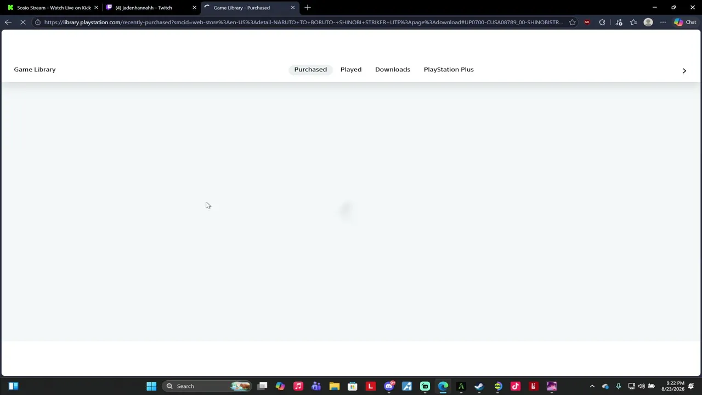Go back to previous page
Image resolution: width=702 pixels, height=395 pixels.
point(8,22)
